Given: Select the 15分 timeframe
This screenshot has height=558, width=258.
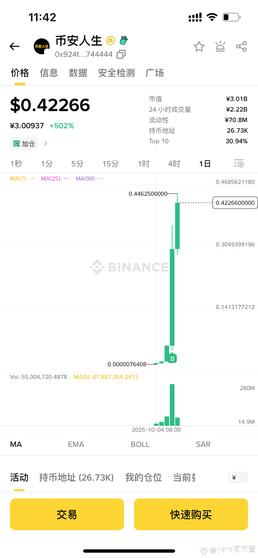Looking at the screenshot, I should [x=111, y=164].
